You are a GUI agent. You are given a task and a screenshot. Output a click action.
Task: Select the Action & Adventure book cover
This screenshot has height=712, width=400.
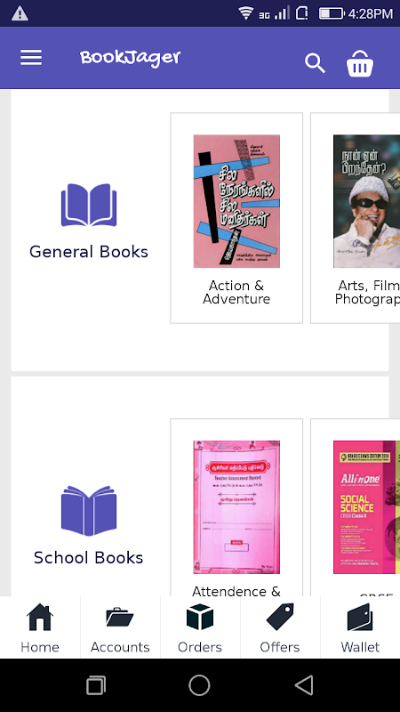(236, 201)
